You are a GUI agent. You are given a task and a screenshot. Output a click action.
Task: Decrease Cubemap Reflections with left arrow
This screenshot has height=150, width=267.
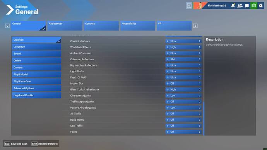pos(168,60)
